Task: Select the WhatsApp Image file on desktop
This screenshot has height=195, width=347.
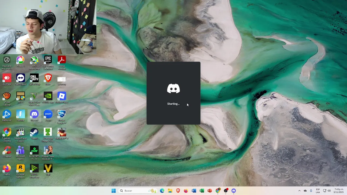Action: click(x=48, y=135)
